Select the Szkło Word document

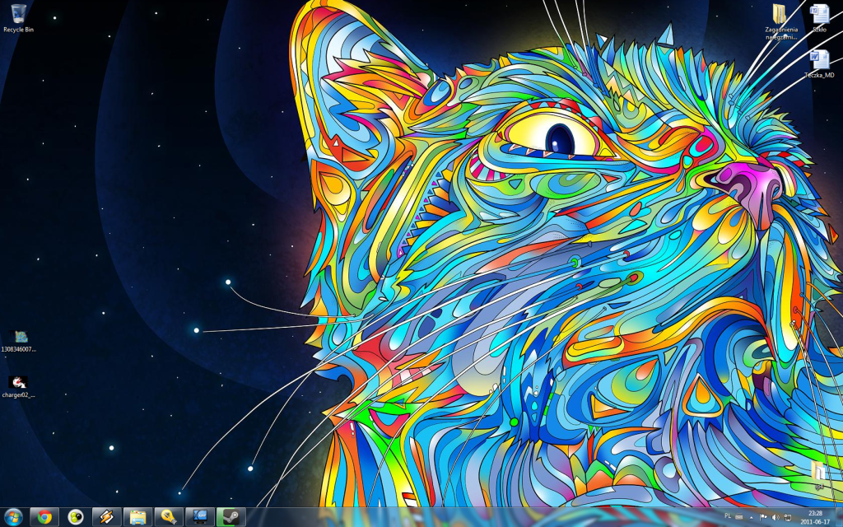click(x=819, y=18)
